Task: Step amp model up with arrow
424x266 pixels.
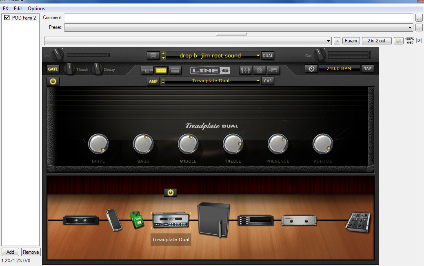Action: coord(163,79)
